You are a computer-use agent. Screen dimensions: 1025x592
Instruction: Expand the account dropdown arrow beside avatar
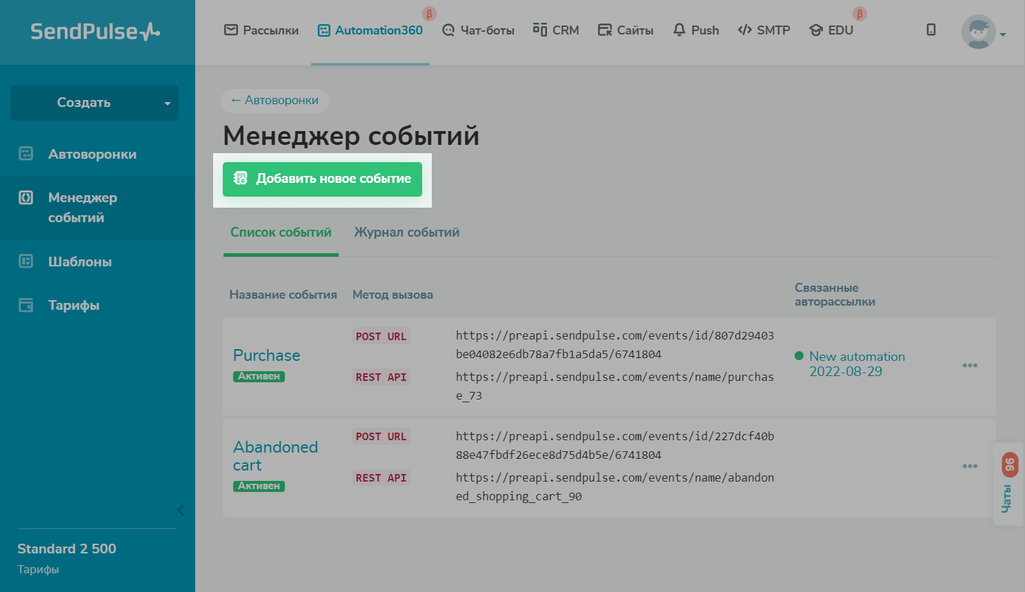coord(1003,34)
